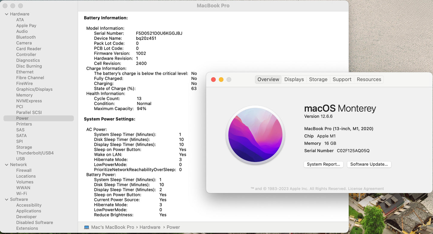
Task: Select Fibre Channel in the sidebar
Action: [30, 78]
